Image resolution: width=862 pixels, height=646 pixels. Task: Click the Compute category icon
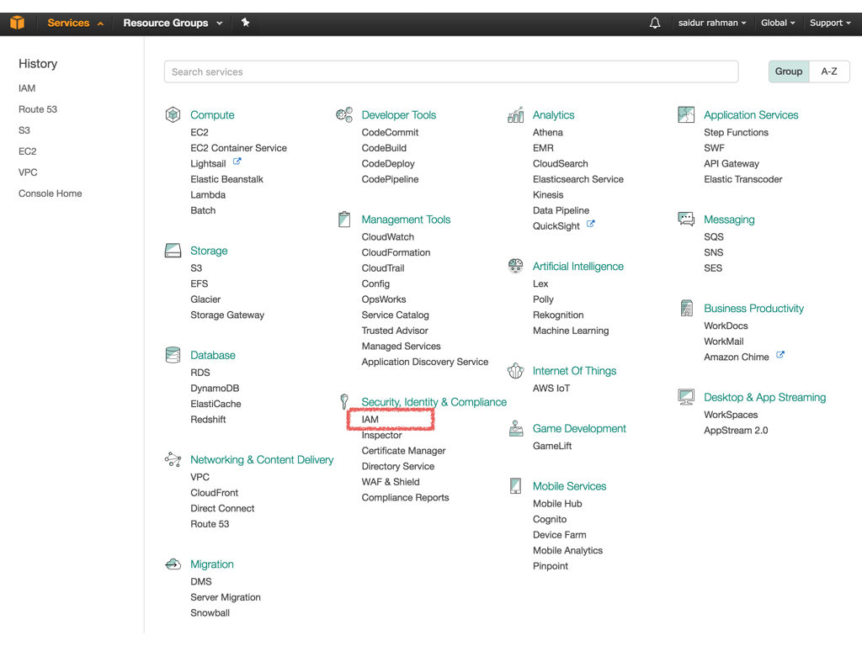coord(173,114)
